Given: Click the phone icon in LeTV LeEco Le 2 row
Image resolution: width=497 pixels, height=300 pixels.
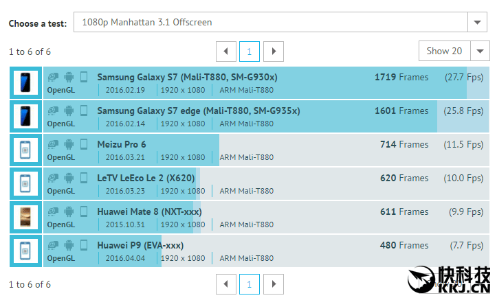Looking at the screenshot, I should click(x=84, y=178).
